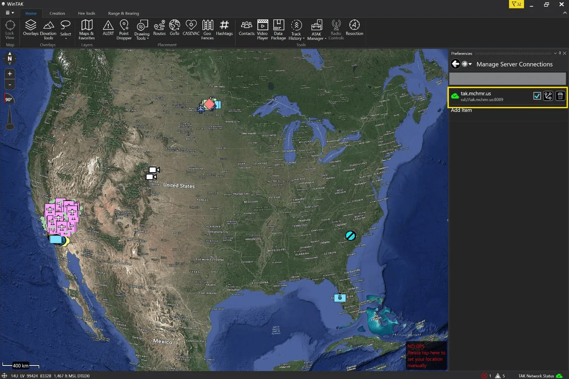Screen dimensions: 569x379
Task: Click Add Item to add a server
Action: (x=461, y=110)
